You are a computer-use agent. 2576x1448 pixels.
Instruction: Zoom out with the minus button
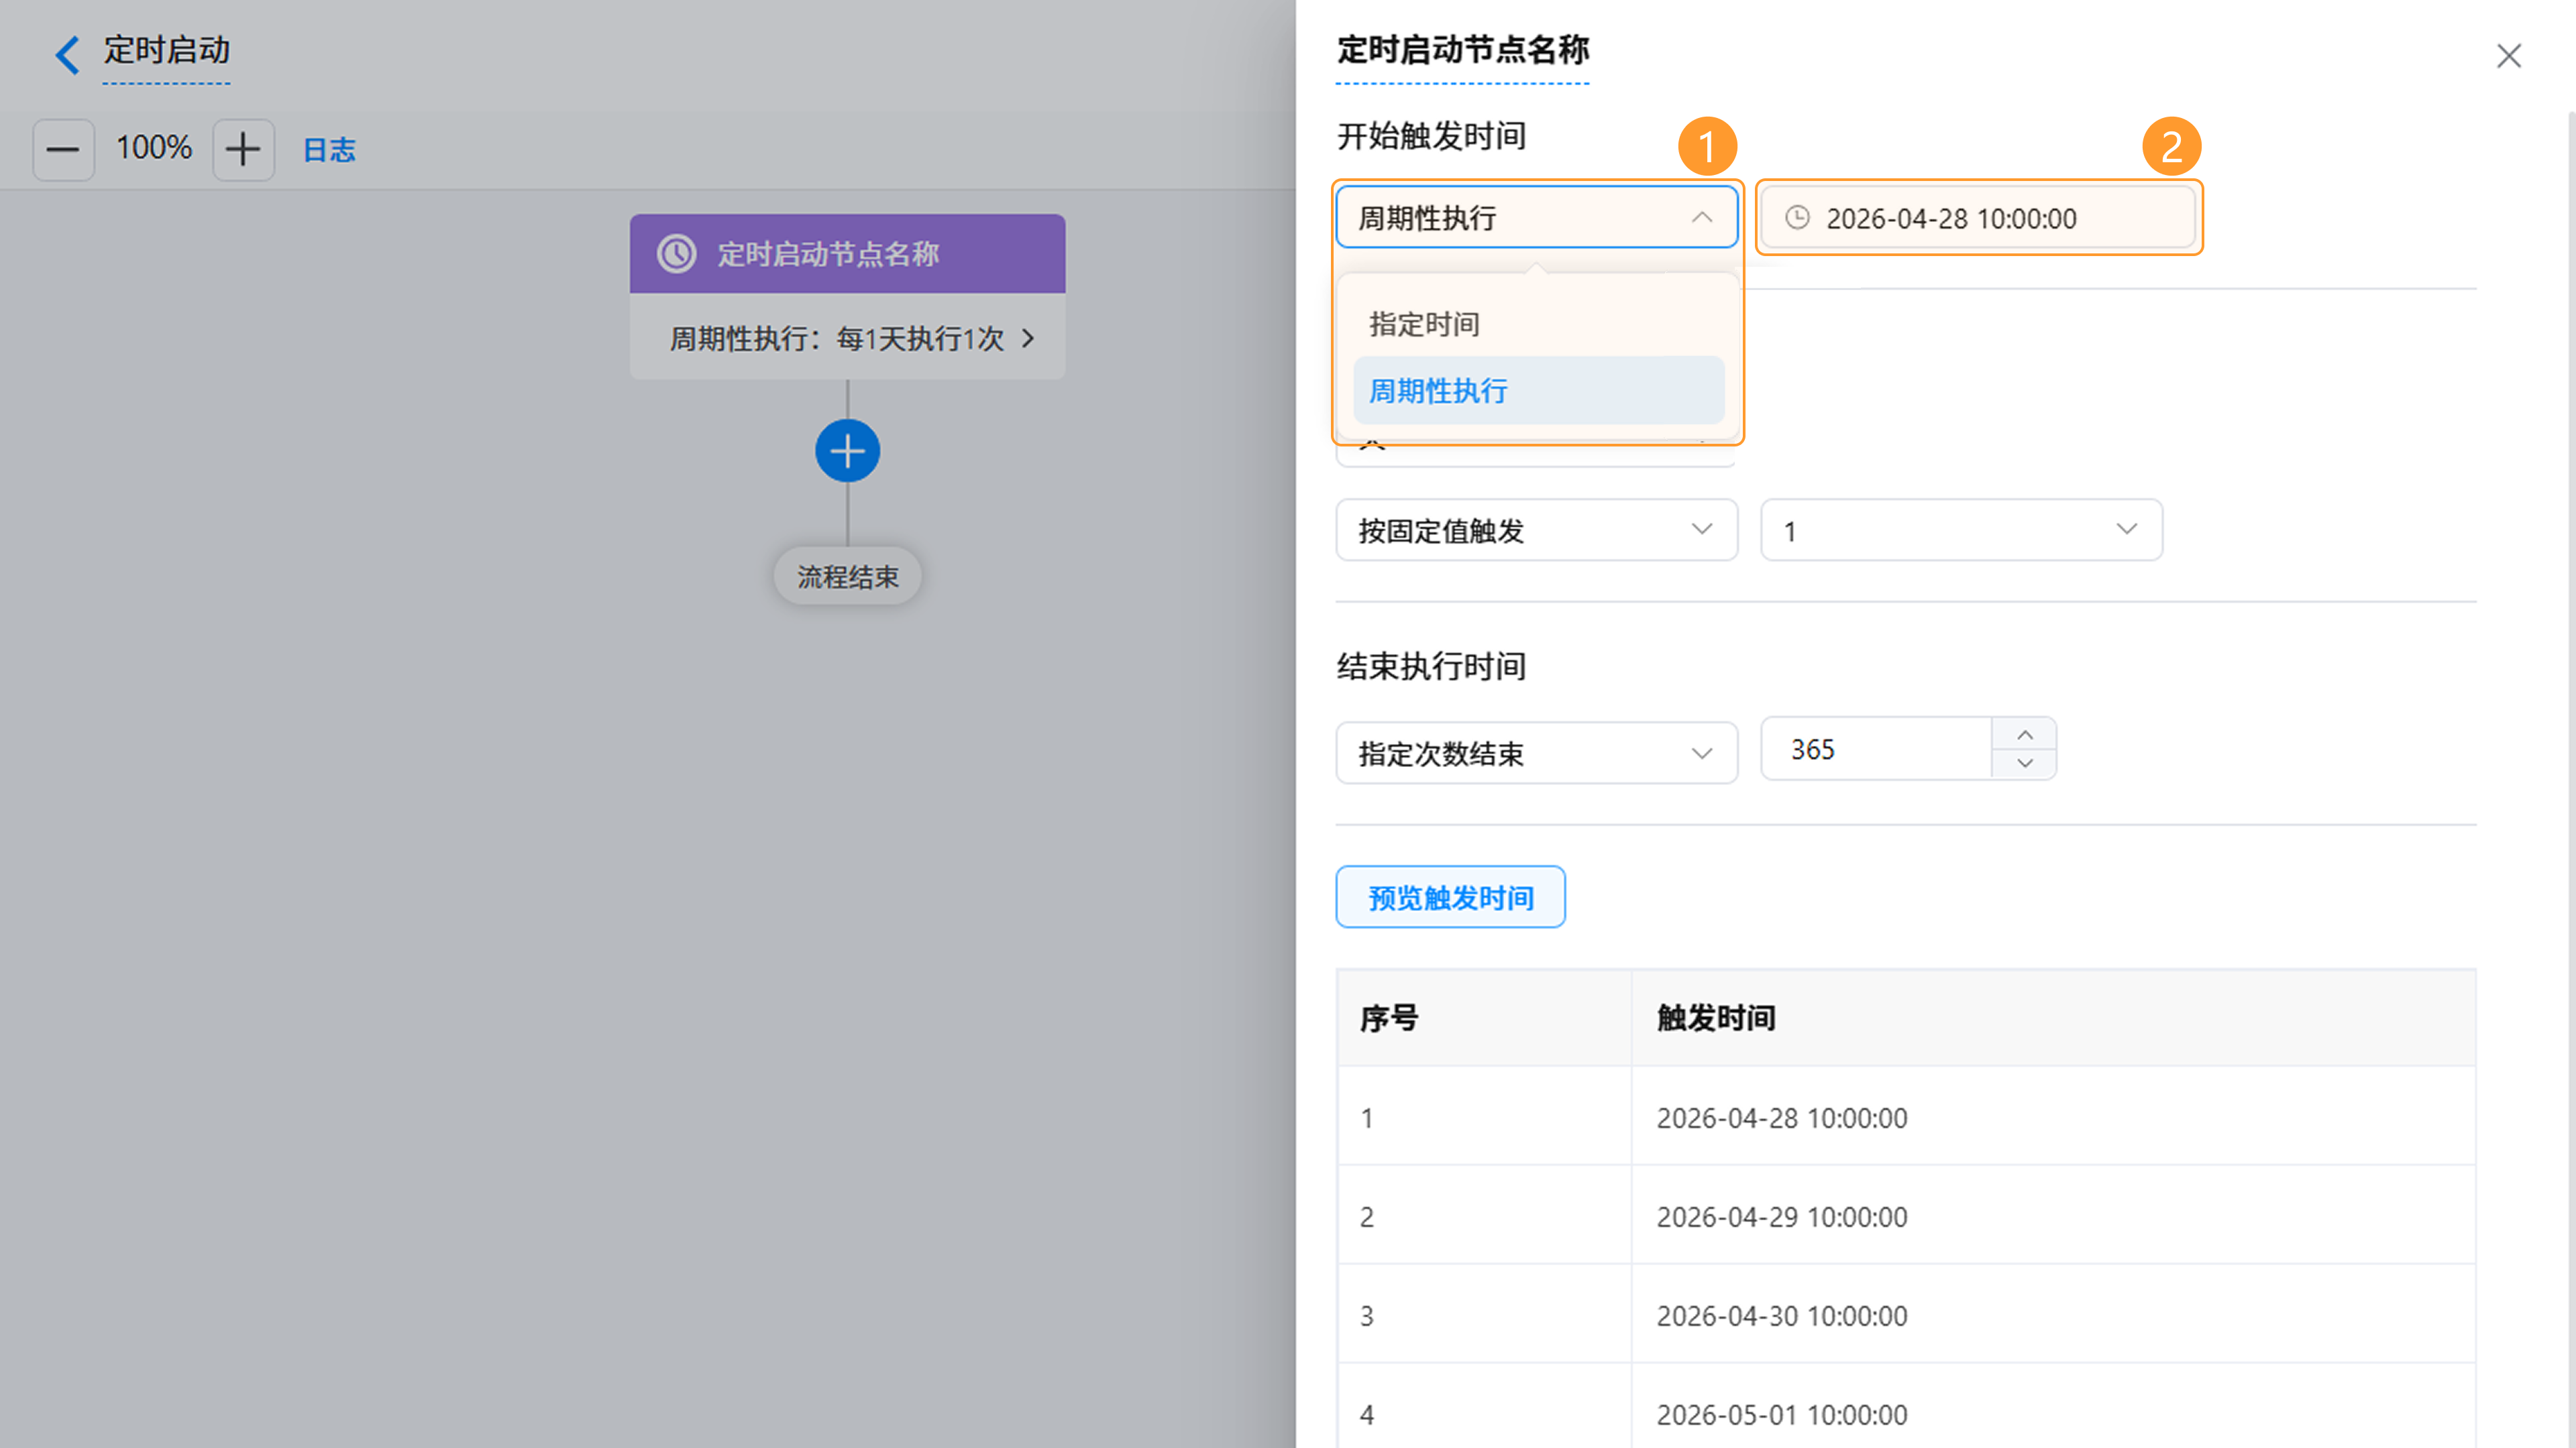click(x=63, y=150)
